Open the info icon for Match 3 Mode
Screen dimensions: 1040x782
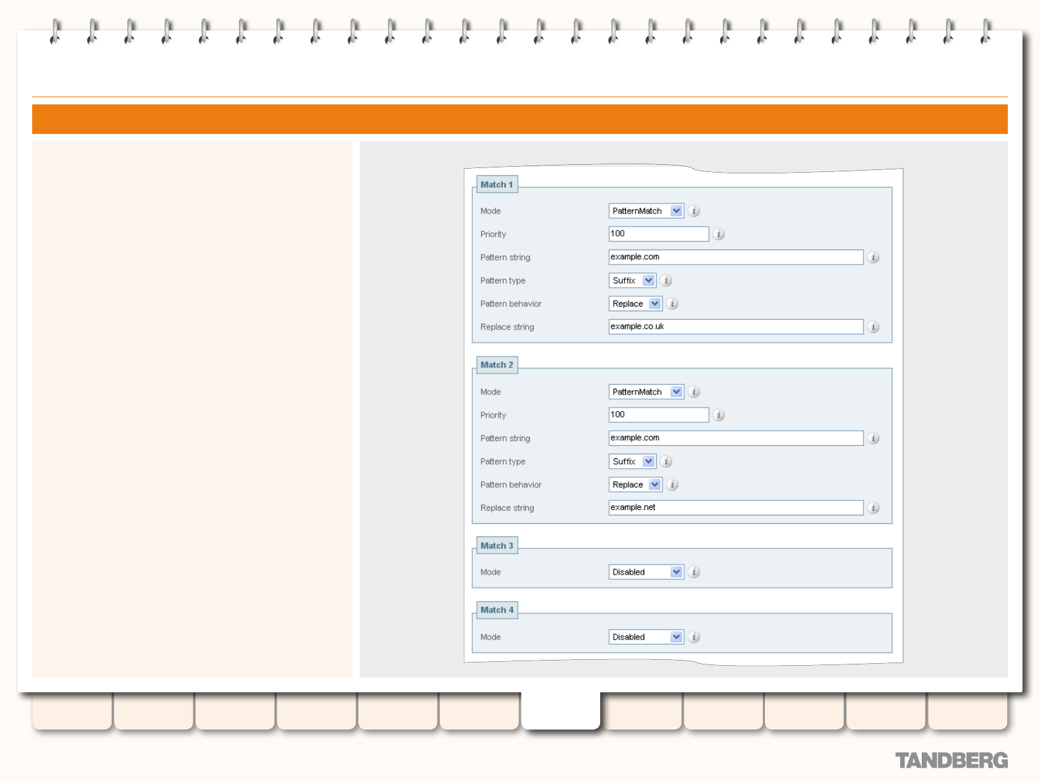694,572
